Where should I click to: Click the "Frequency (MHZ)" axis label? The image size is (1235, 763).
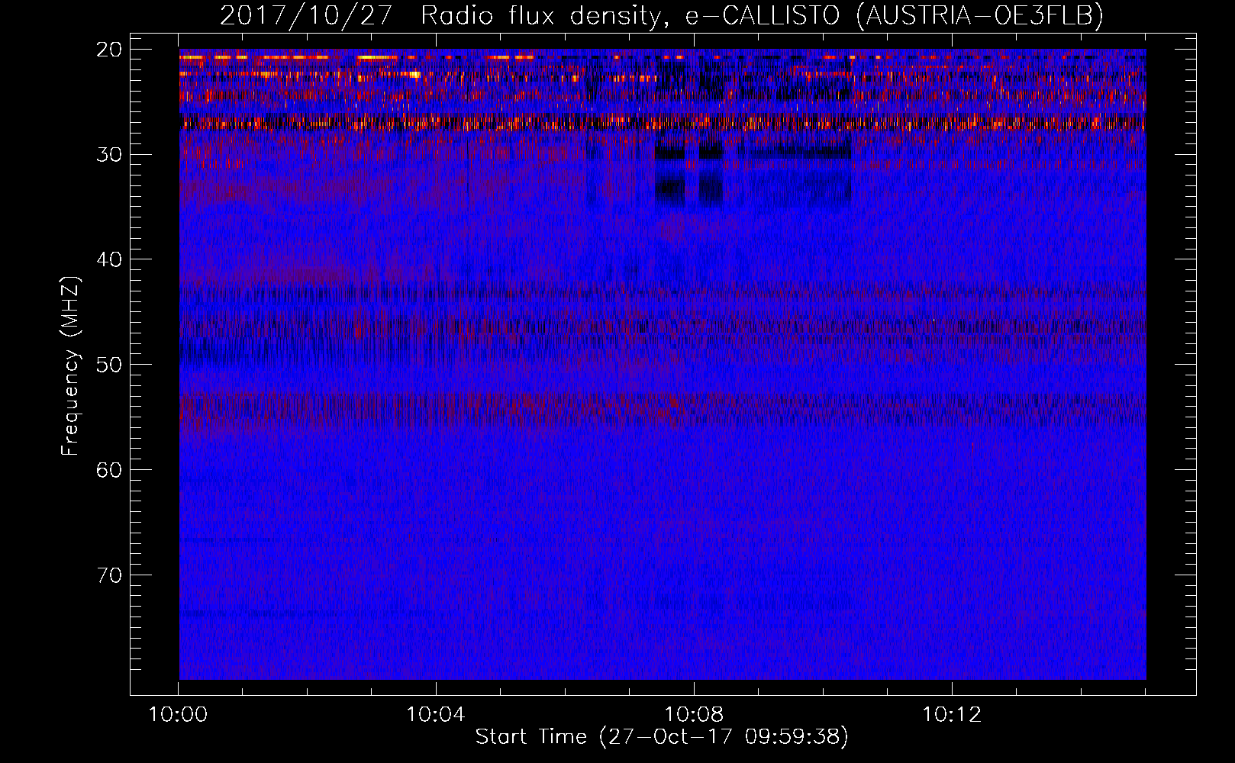70,366
